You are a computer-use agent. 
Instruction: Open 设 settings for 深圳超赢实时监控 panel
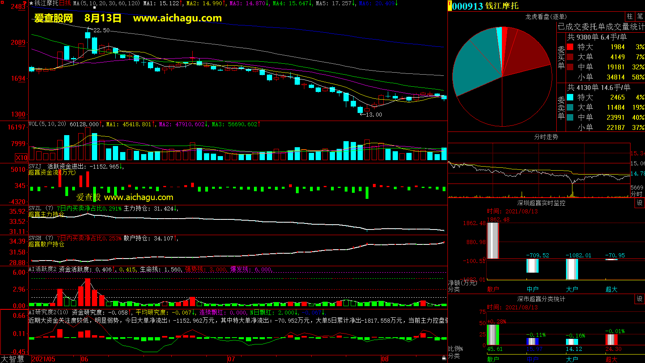(x=640, y=203)
